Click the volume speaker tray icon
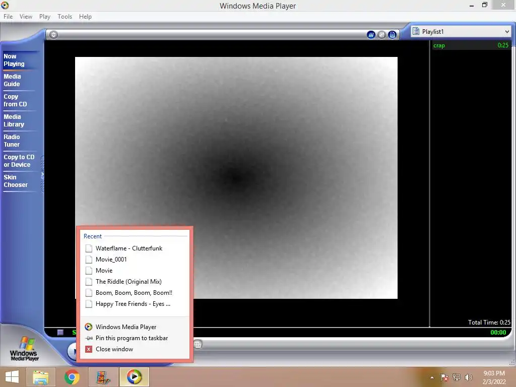The width and height of the screenshot is (516, 387). [x=469, y=377]
